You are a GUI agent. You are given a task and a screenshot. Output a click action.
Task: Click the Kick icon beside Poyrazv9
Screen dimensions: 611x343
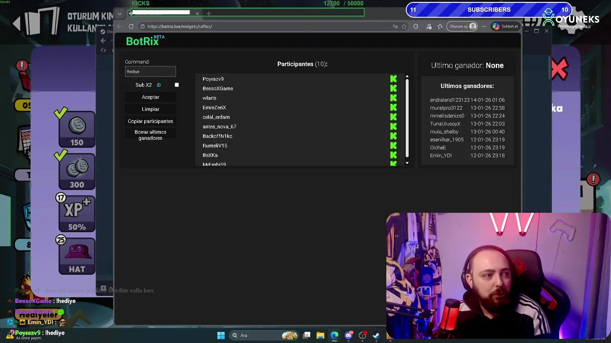[x=393, y=79]
